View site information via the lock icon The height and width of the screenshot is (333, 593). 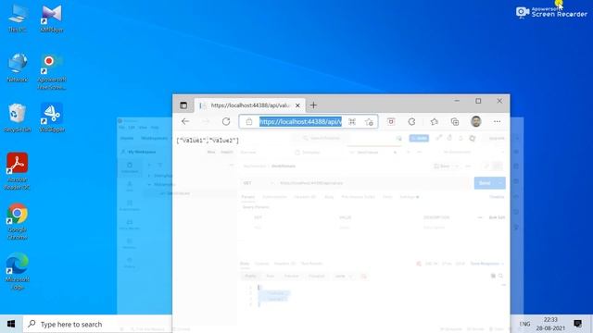tap(249, 121)
